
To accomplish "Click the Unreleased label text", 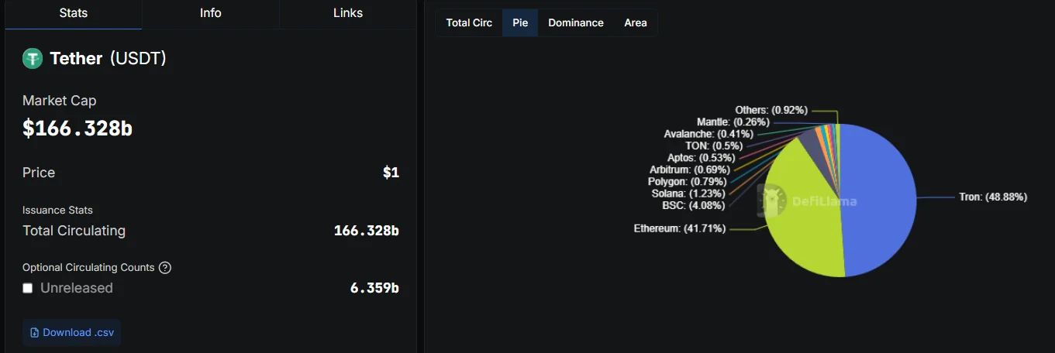I will (x=77, y=288).
